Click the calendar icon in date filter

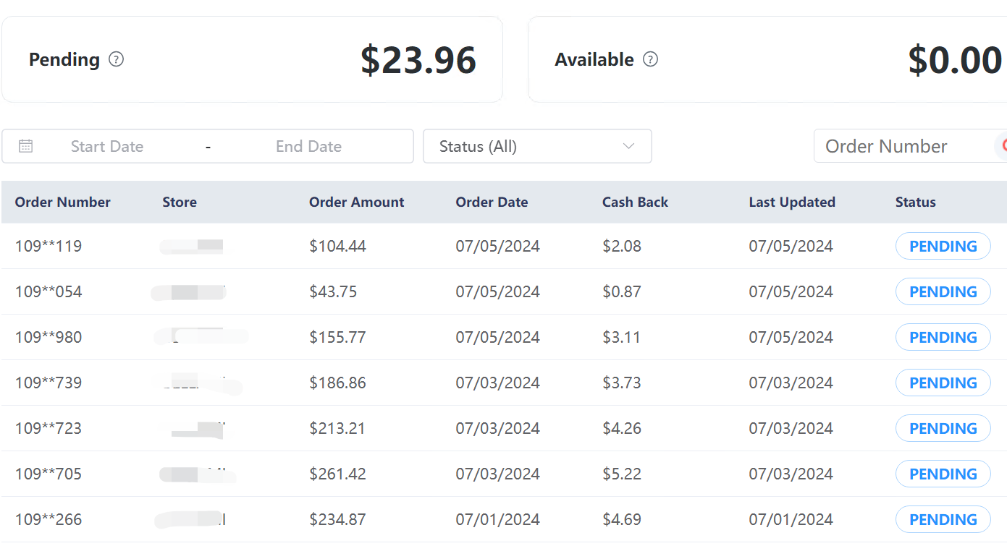pyautogui.click(x=25, y=146)
